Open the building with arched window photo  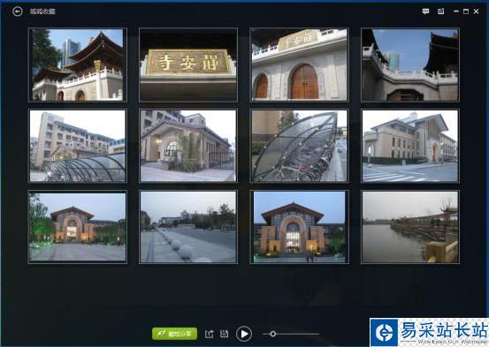tap(188, 146)
